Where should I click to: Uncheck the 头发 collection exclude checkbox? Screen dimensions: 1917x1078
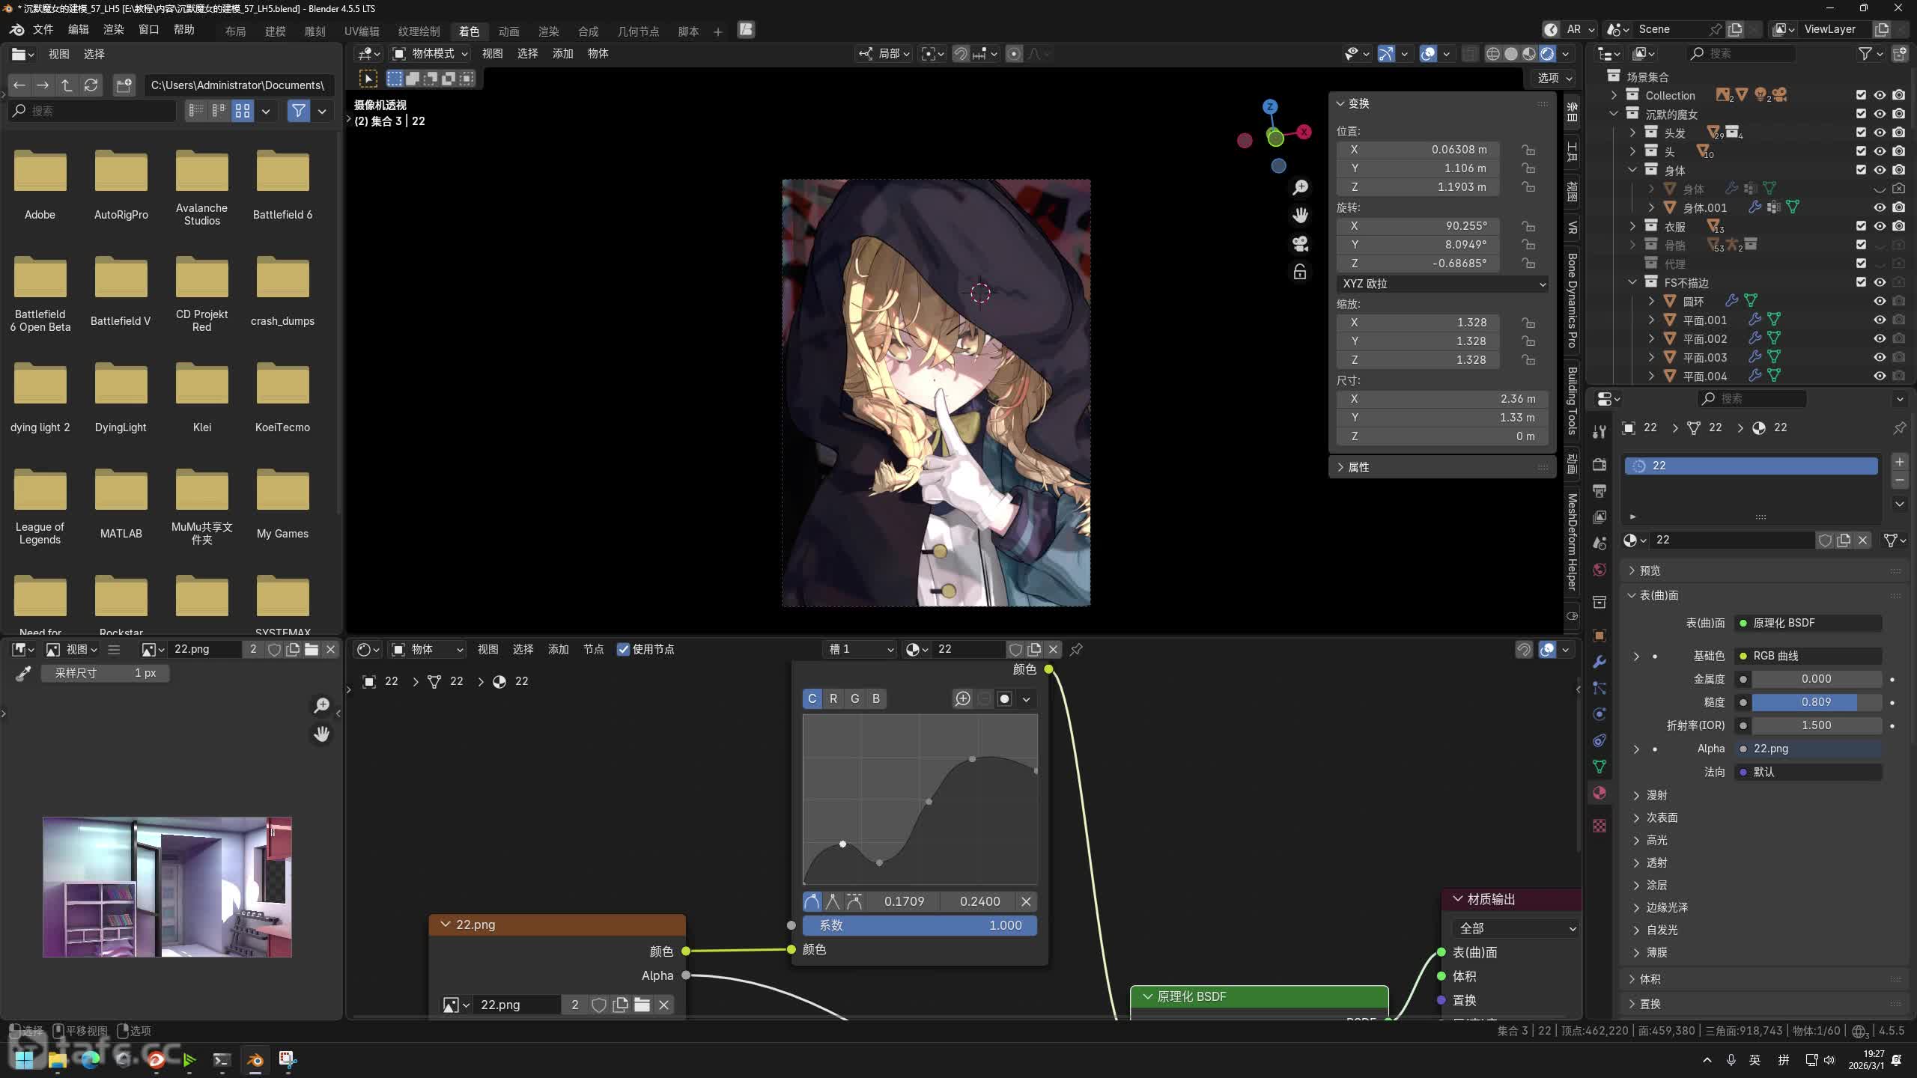tap(1861, 133)
